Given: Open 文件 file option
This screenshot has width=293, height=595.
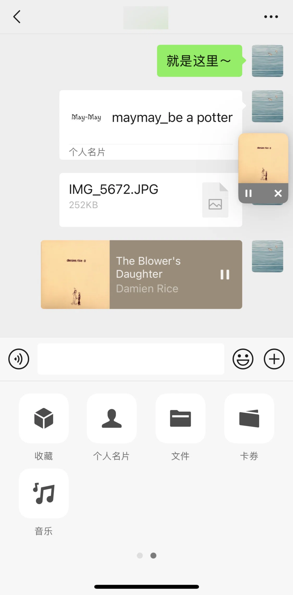Looking at the screenshot, I should [180, 418].
